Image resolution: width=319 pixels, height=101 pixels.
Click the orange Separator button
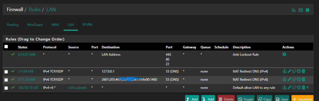point(302,99)
